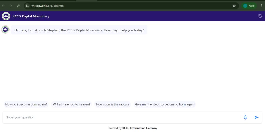Image resolution: width=265 pixels, height=132 pixels.
Task: Open the Chrome three-dot menu
Action: click(x=261, y=6)
